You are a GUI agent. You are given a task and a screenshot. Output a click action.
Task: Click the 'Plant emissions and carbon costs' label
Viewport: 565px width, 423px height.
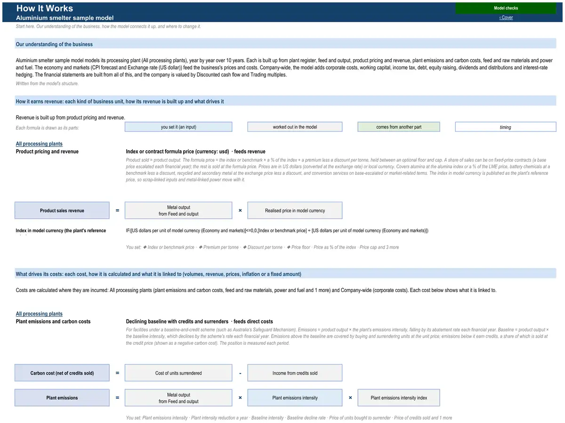53,322
